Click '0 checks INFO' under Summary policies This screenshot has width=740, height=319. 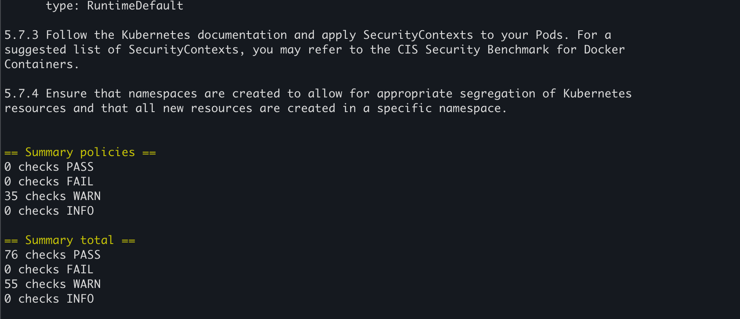click(49, 211)
